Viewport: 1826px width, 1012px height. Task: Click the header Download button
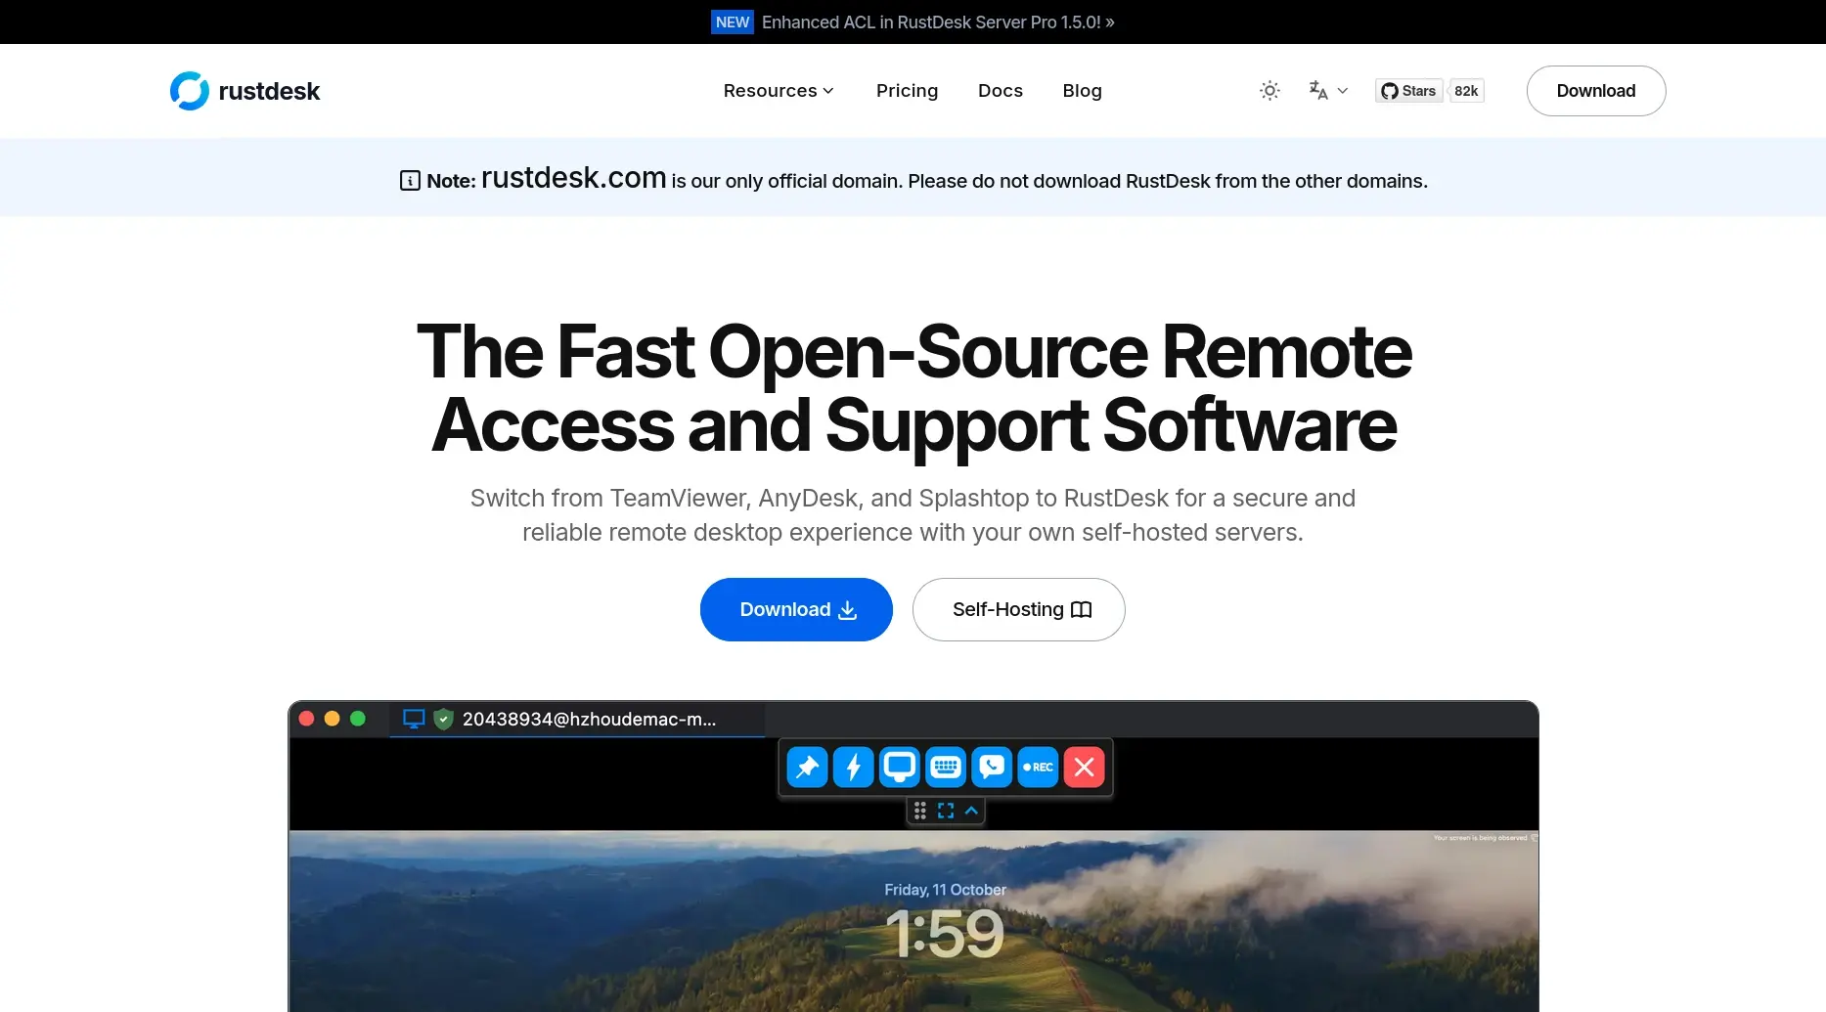point(1596,91)
